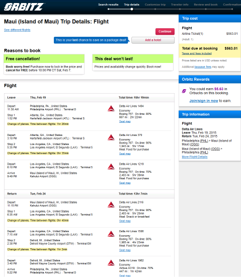The height and width of the screenshot is (277, 241).
Task: Click the Orbitz Rewards purple icon
Action: [184, 91]
